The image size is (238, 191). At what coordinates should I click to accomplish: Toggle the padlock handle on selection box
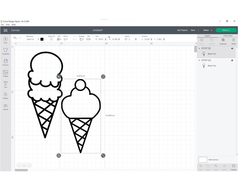click(x=58, y=156)
